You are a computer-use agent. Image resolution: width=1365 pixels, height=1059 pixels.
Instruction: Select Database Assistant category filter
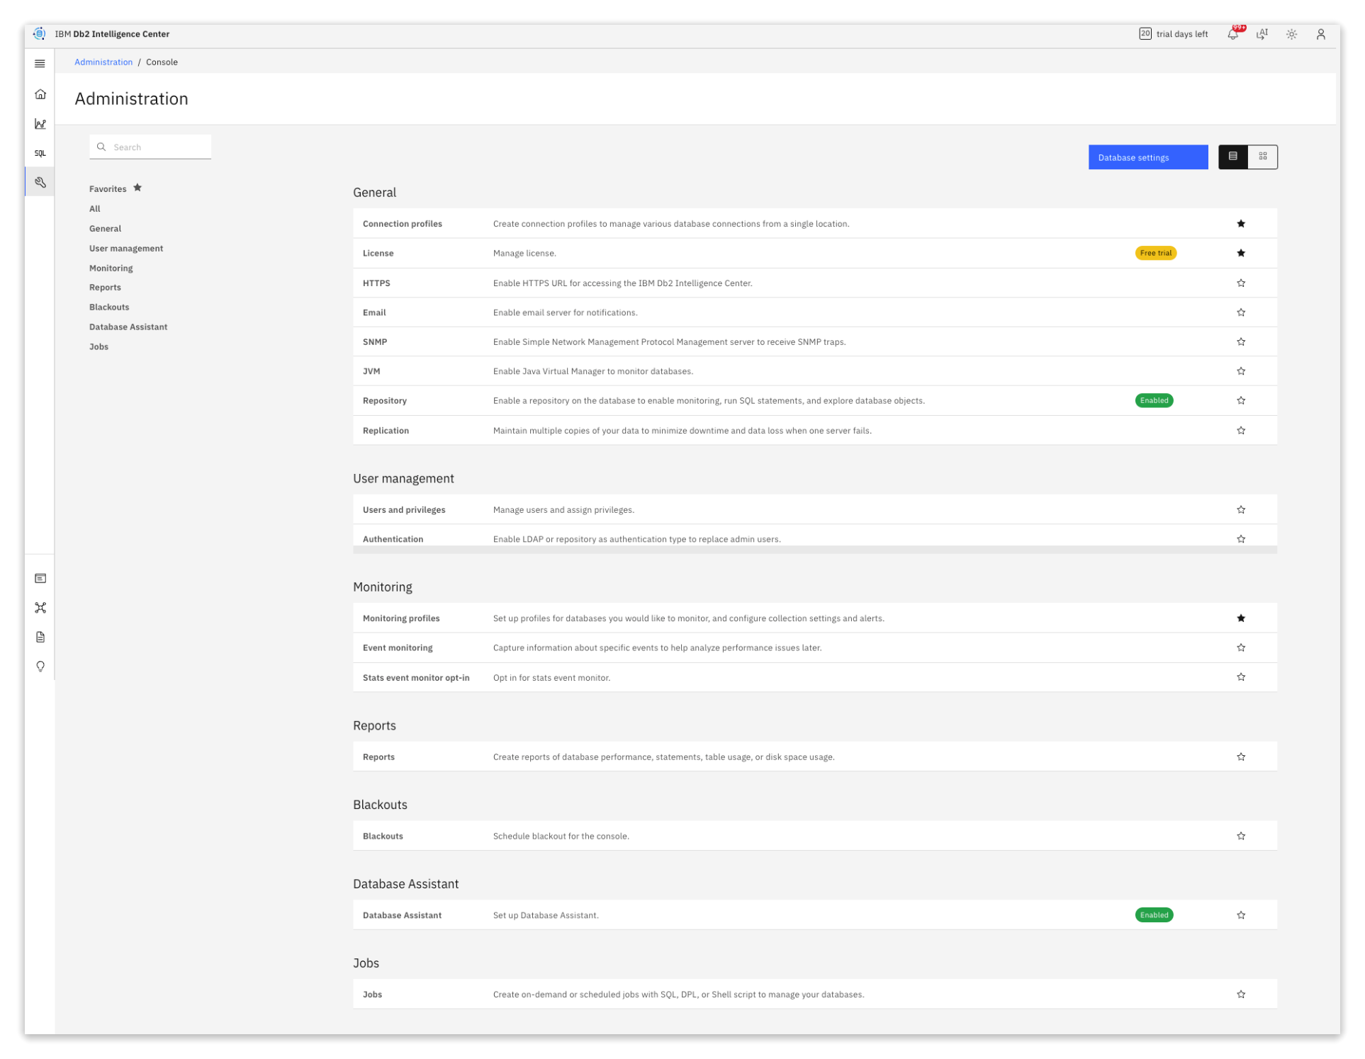click(x=128, y=327)
